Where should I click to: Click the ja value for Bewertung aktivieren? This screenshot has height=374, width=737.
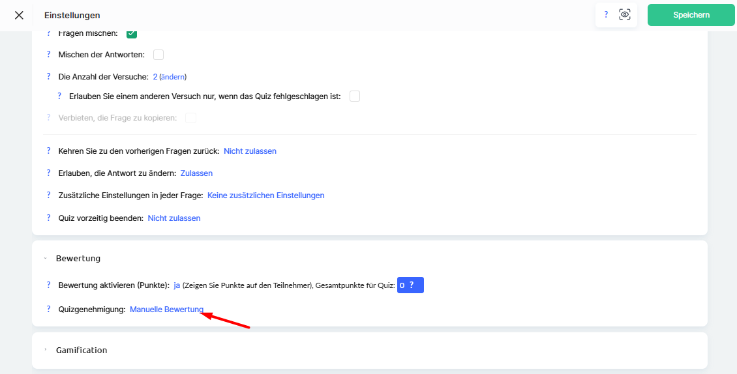tap(177, 285)
